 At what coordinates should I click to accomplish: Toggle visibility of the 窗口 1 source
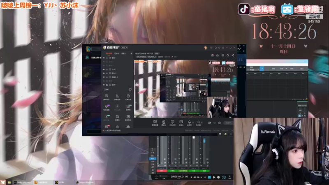104,58
